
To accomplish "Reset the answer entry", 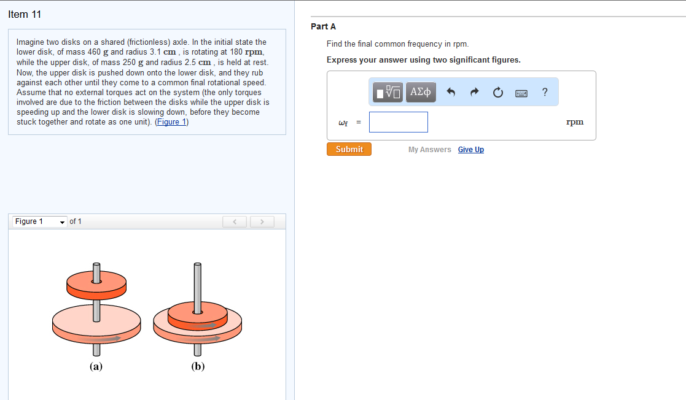I will click(x=497, y=92).
